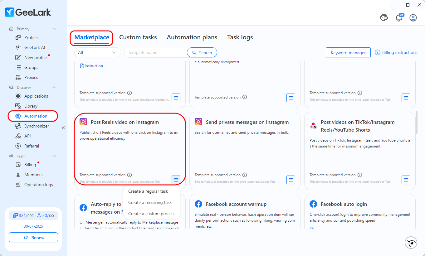The image size is (425, 256).
Task: Collapse the sidebar with double-chevron
Action: (63, 128)
